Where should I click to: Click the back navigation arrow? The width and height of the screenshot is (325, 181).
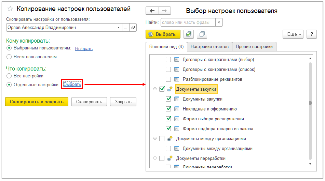pos(152,11)
